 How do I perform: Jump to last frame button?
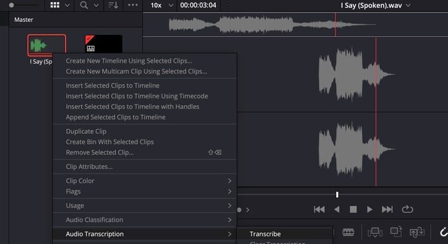pyautogui.click(x=387, y=209)
